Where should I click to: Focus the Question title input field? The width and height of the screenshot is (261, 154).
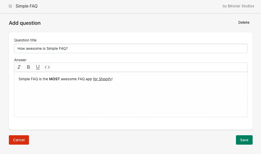pyautogui.click(x=130, y=48)
